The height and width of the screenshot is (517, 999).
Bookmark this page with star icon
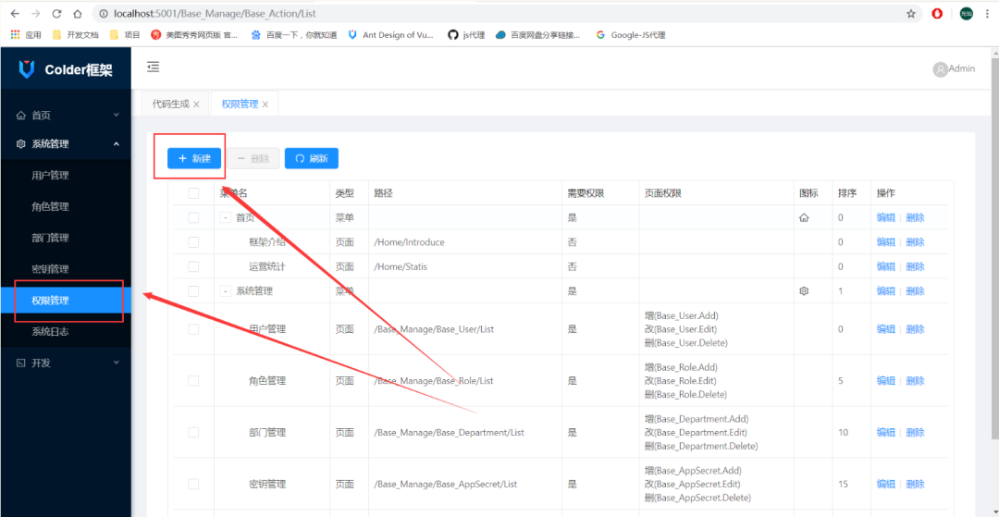coord(911,13)
